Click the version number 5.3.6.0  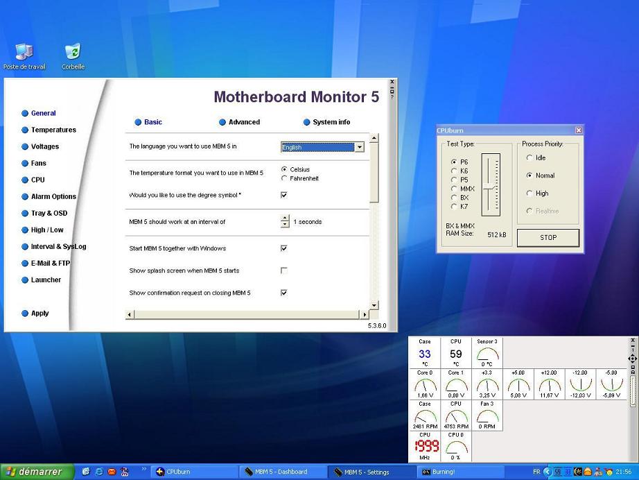click(x=377, y=325)
